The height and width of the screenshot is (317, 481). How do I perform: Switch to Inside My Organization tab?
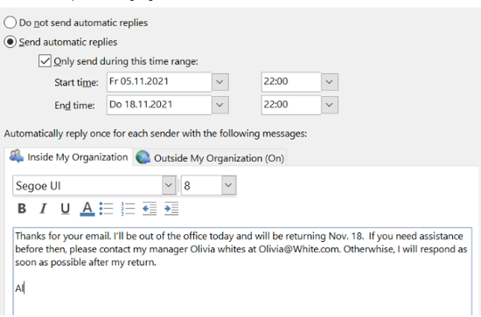[68, 157]
